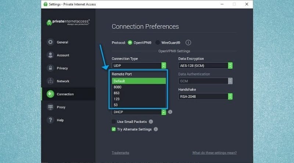
Task: Click the Private Internet Access logo
Action: coord(68,22)
